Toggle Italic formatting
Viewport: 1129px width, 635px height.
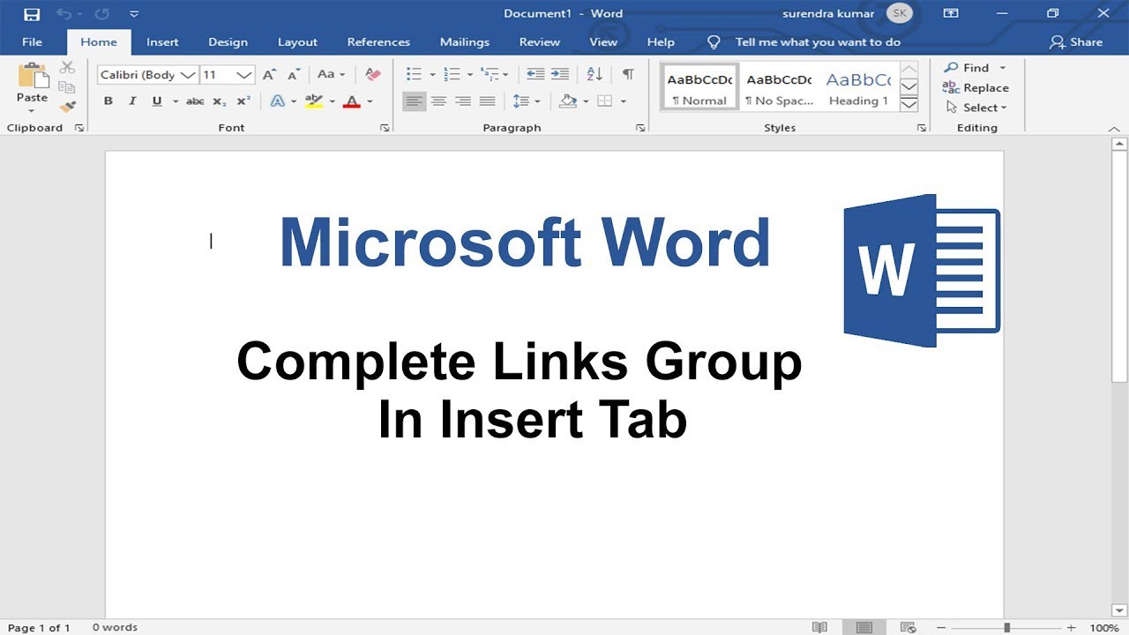pos(132,101)
